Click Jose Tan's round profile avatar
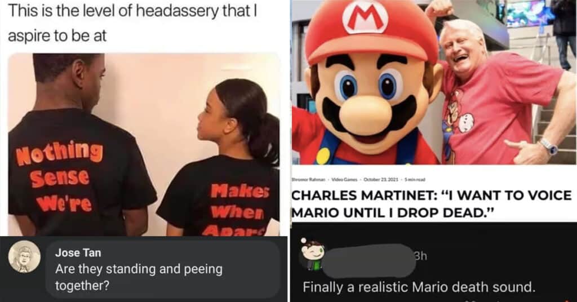Viewport: 577px width, 302px height. pos(24,256)
